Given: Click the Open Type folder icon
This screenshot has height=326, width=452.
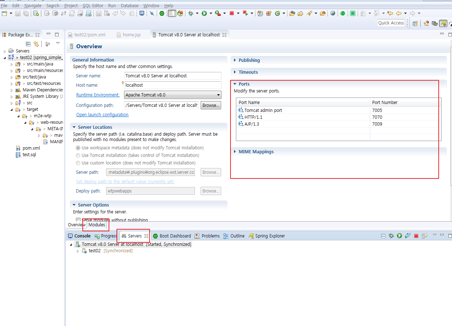Looking at the screenshot, I should pyautogui.click(x=292, y=13).
